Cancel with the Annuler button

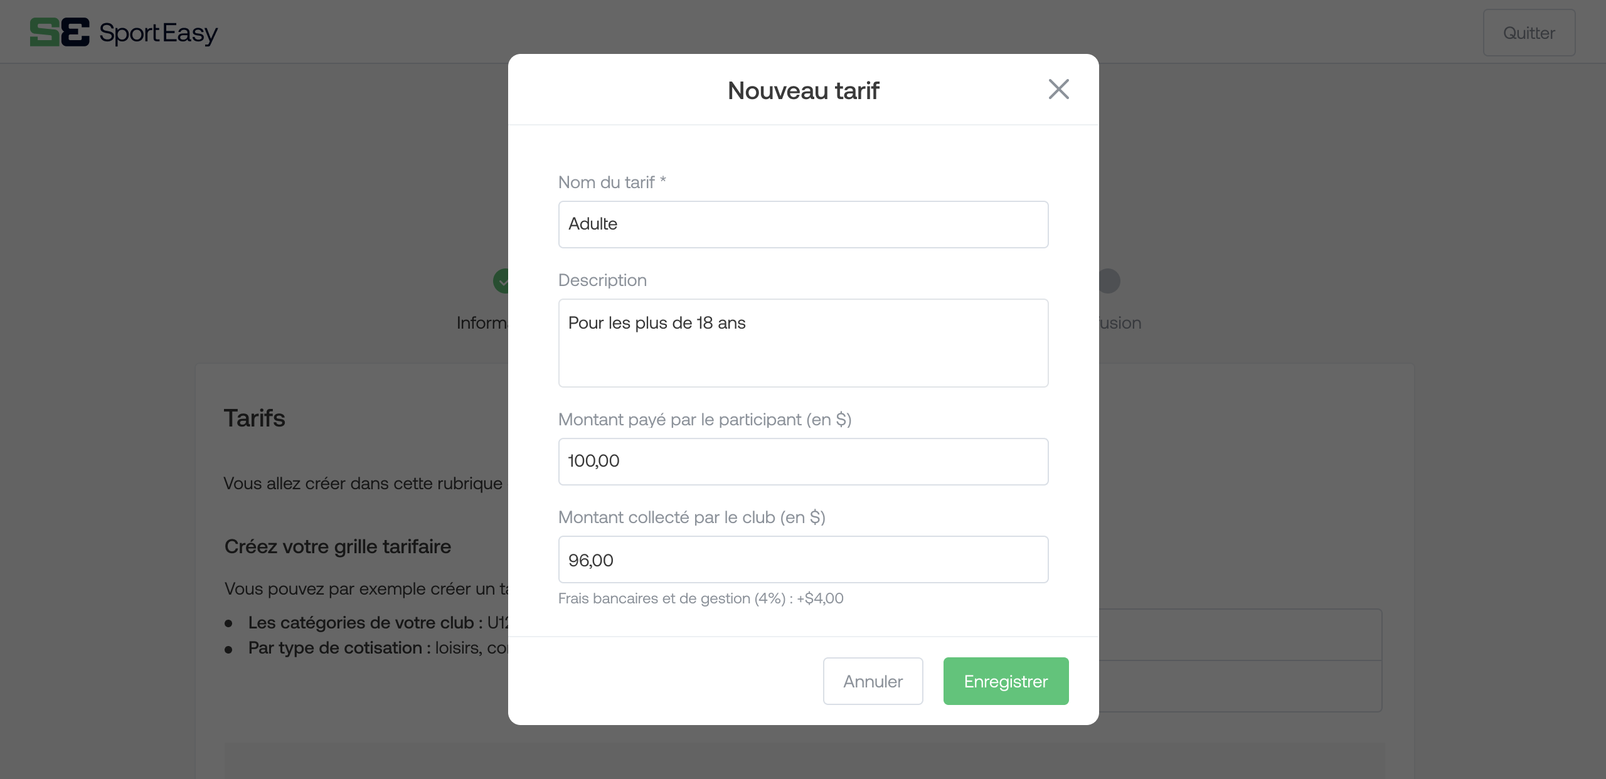click(873, 681)
